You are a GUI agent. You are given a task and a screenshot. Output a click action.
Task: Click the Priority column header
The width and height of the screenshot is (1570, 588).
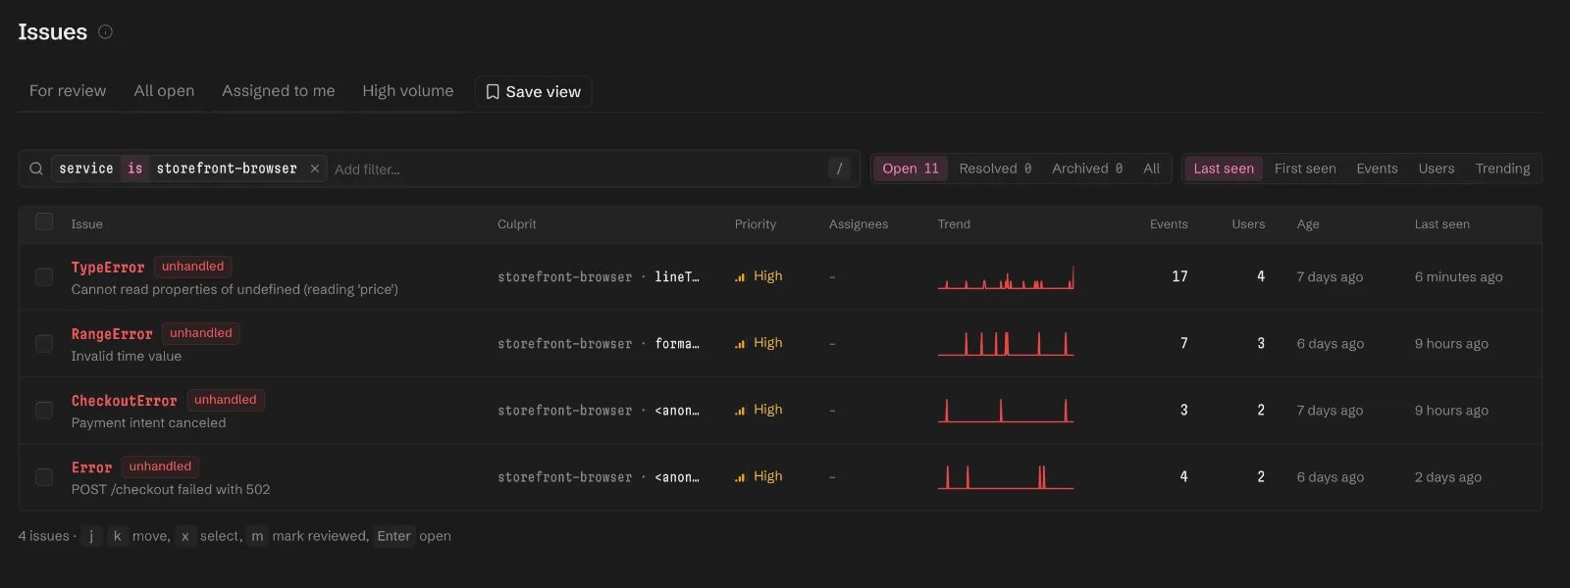[756, 224]
